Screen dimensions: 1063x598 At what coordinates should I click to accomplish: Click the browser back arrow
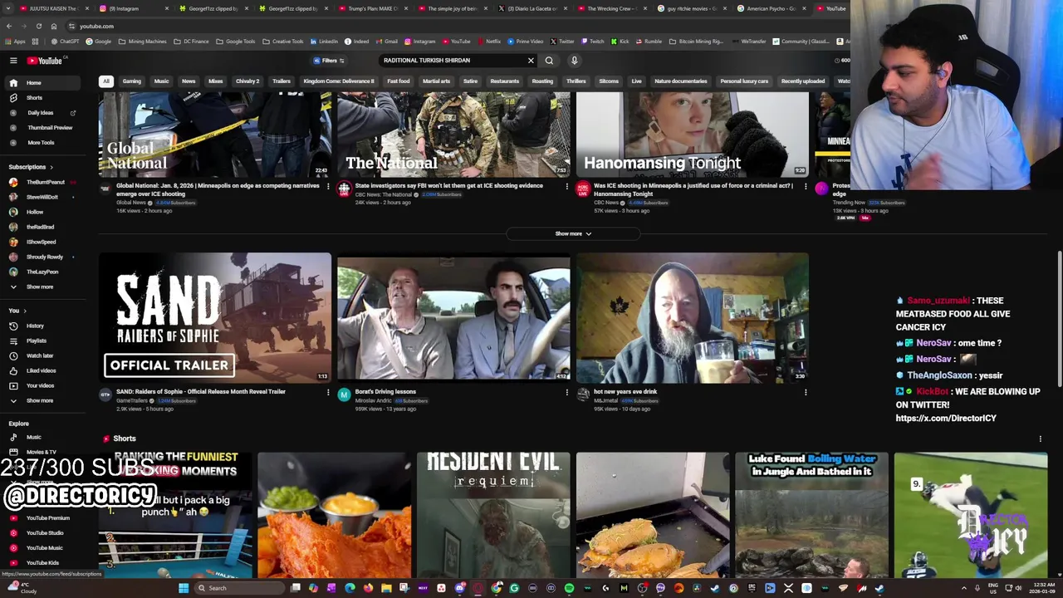[9, 27]
